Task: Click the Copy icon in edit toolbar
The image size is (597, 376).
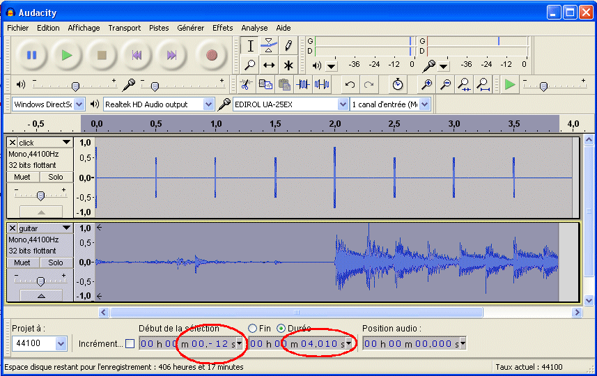Action: pos(265,84)
